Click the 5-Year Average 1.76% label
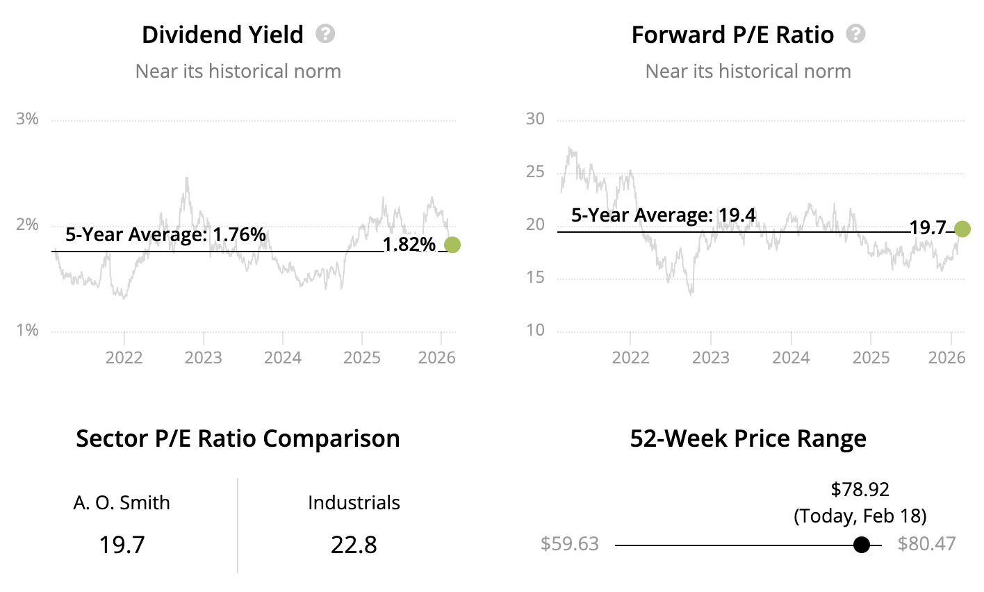The width and height of the screenshot is (984, 592). [165, 235]
